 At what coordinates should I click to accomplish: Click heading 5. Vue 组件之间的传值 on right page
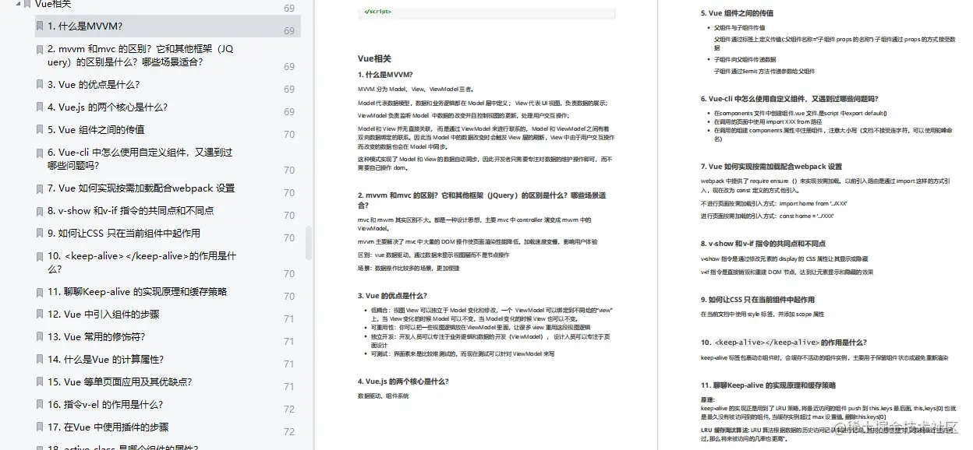pyautogui.click(x=737, y=13)
